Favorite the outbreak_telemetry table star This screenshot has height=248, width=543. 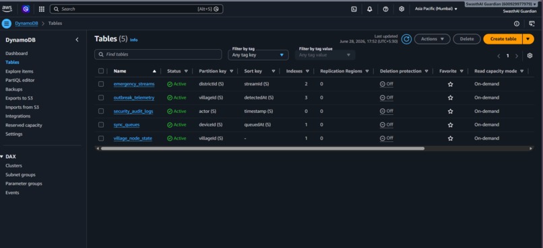(450, 97)
